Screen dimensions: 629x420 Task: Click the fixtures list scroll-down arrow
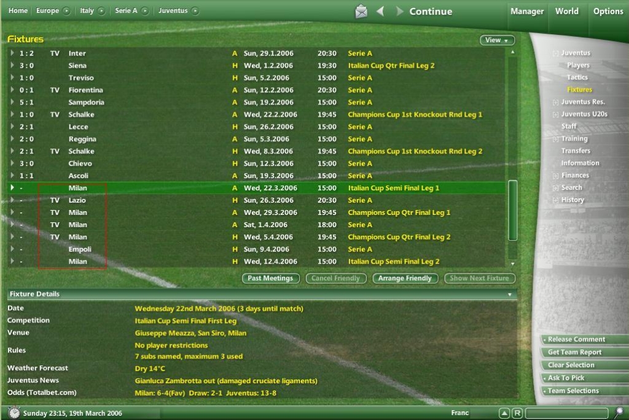(x=512, y=264)
